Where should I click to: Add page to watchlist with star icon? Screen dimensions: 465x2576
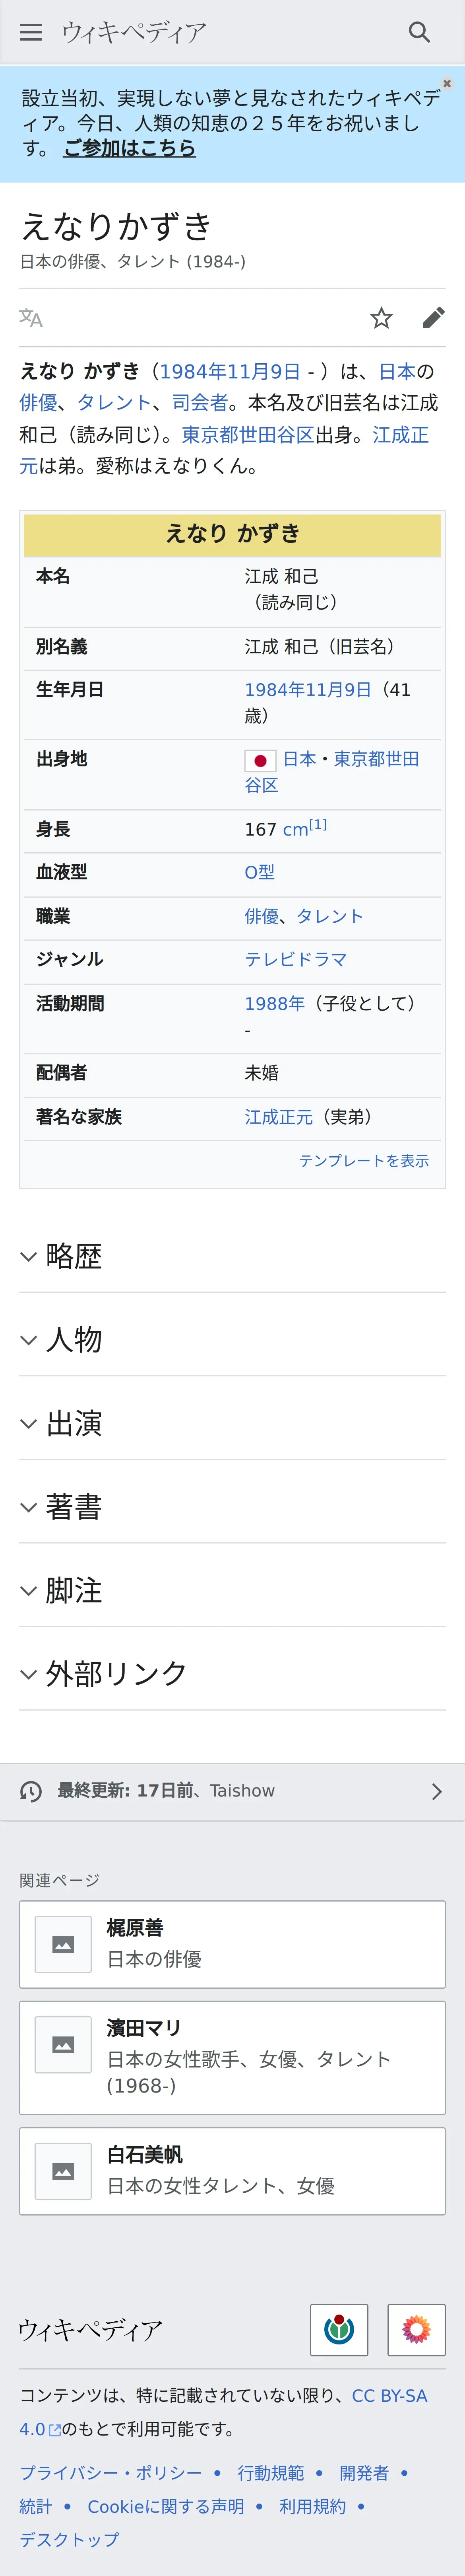[381, 318]
